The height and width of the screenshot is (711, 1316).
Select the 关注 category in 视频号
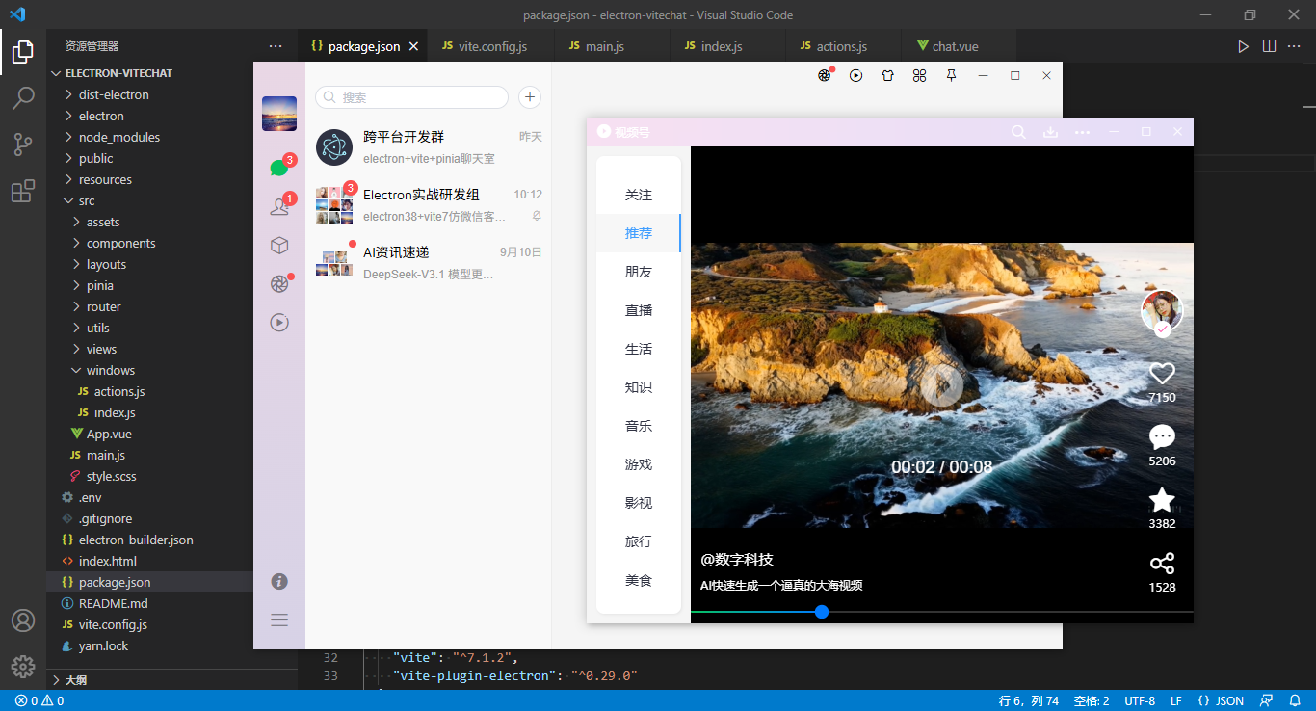tap(638, 195)
